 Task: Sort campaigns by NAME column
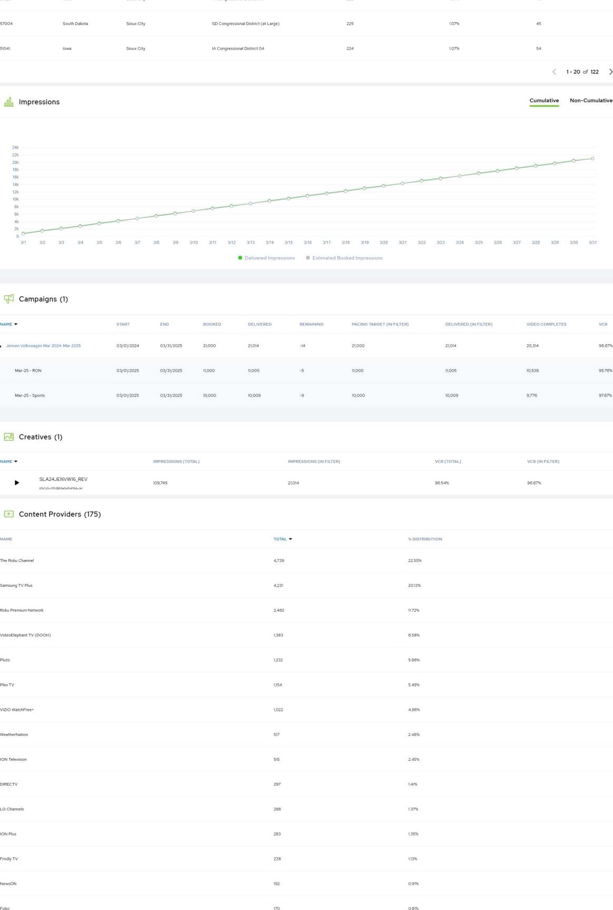(x=8, y=324)
